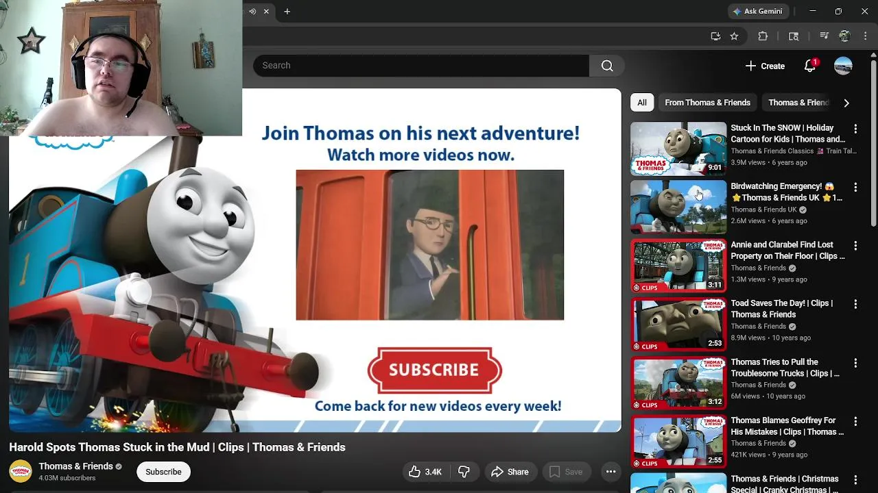
Task: Open 'Christmas Special | Cranky Christmas' title
Action: tap(785, 484)
